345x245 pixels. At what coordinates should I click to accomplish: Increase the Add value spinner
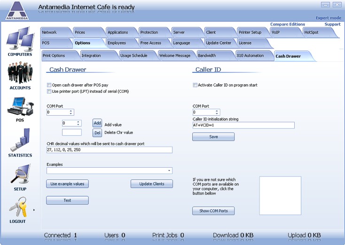pyautogui.click(x=78, y=122)
